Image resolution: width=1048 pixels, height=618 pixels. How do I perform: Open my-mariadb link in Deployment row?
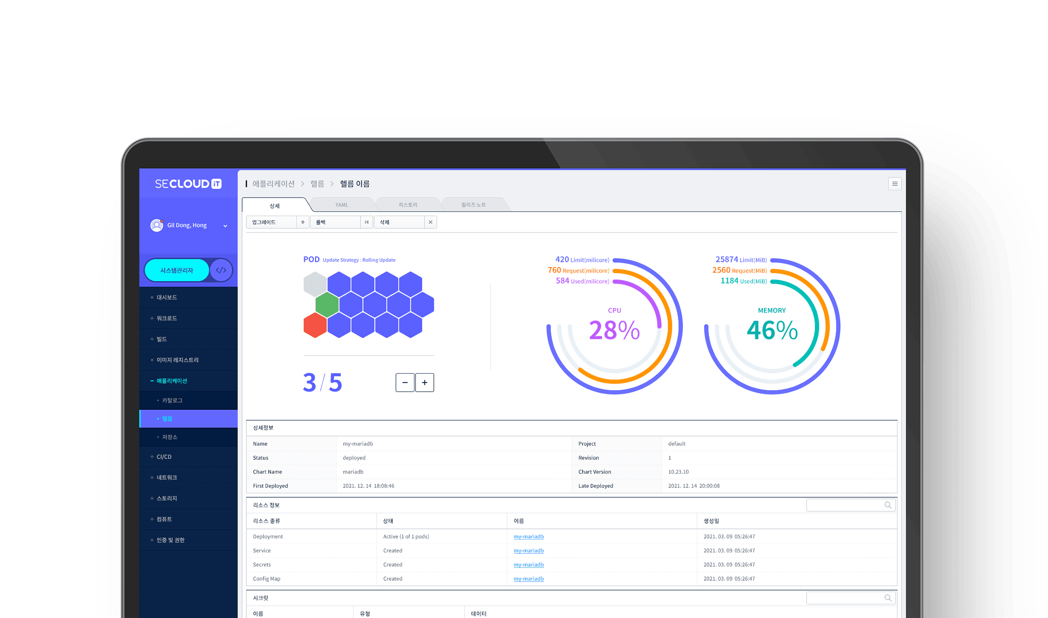coord(528,536)
